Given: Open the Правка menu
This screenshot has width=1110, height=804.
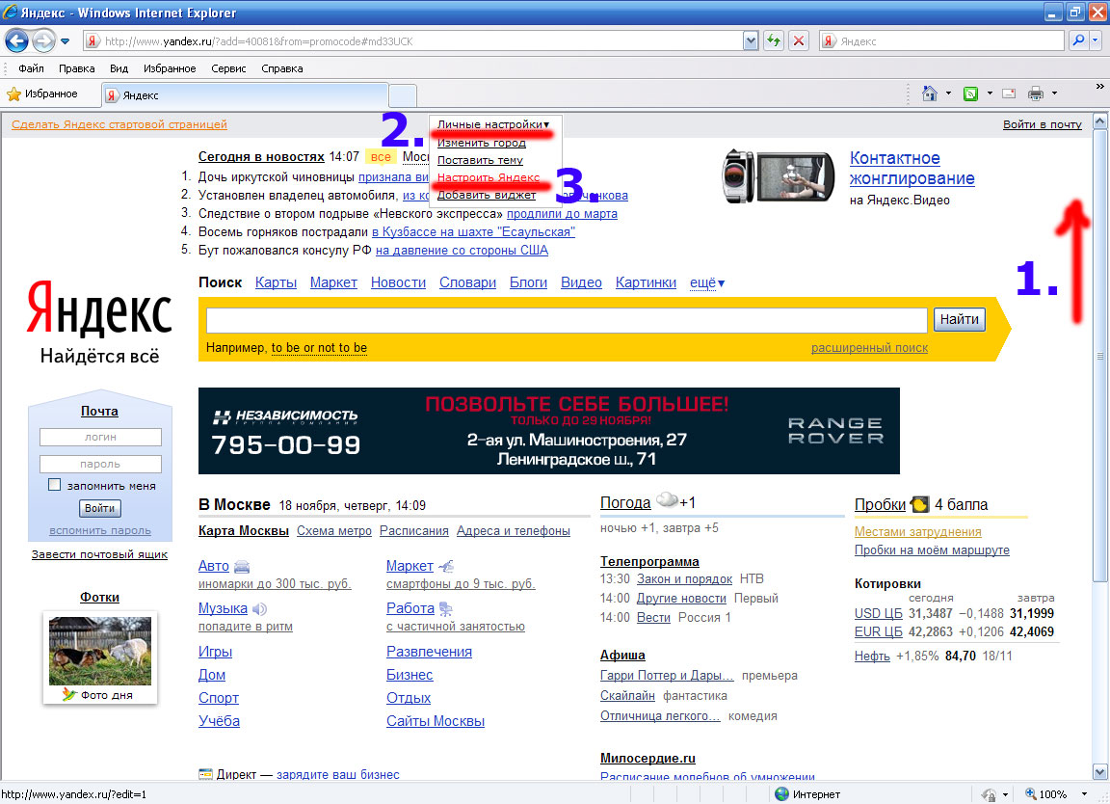Looking at the screenshot, I should click(x=76, y=68).
